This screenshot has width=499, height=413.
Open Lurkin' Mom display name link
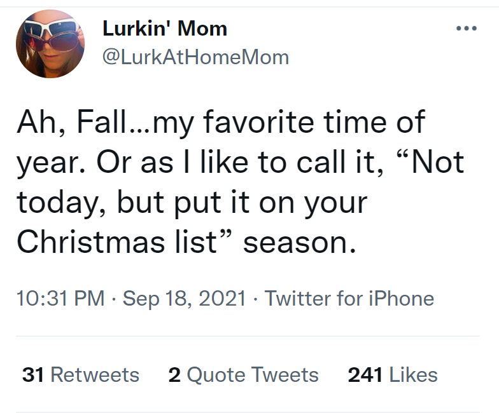coord(164,29)
